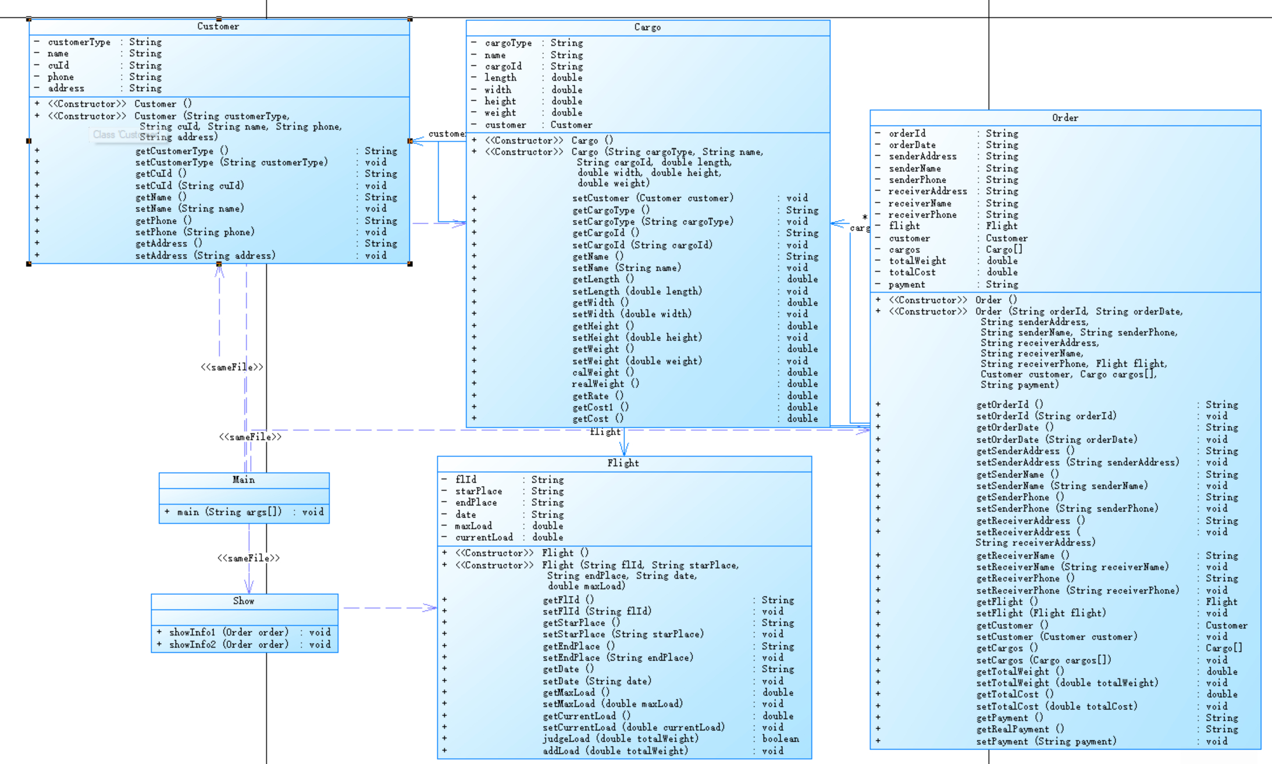
Task: Select the Customer class title
Action: 218,26
